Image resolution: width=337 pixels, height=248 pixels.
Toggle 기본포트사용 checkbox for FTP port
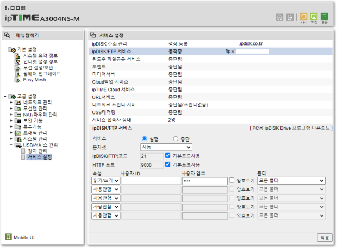pos(167,156)
